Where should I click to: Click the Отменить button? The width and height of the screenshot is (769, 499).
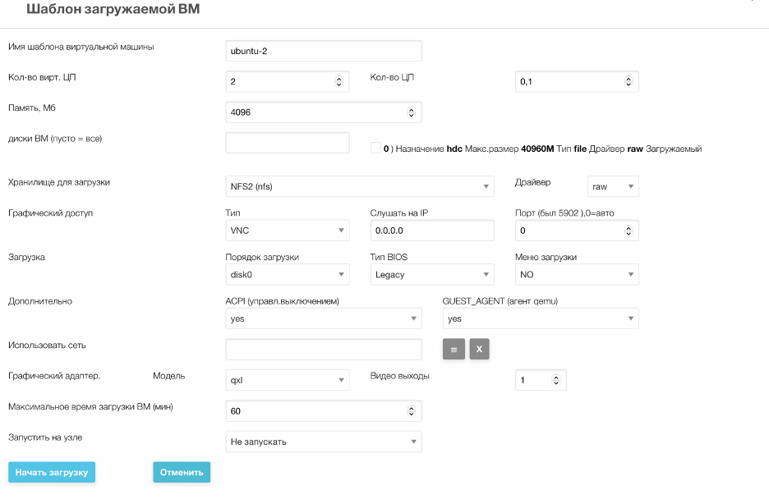click(x=182, y=472)
